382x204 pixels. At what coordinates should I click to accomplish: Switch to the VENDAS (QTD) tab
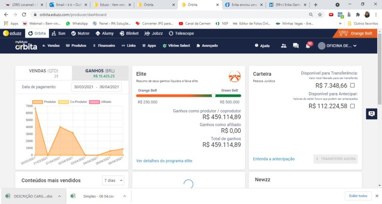44,73
